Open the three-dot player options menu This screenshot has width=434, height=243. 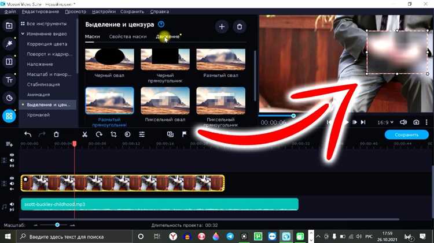point(426,122)
